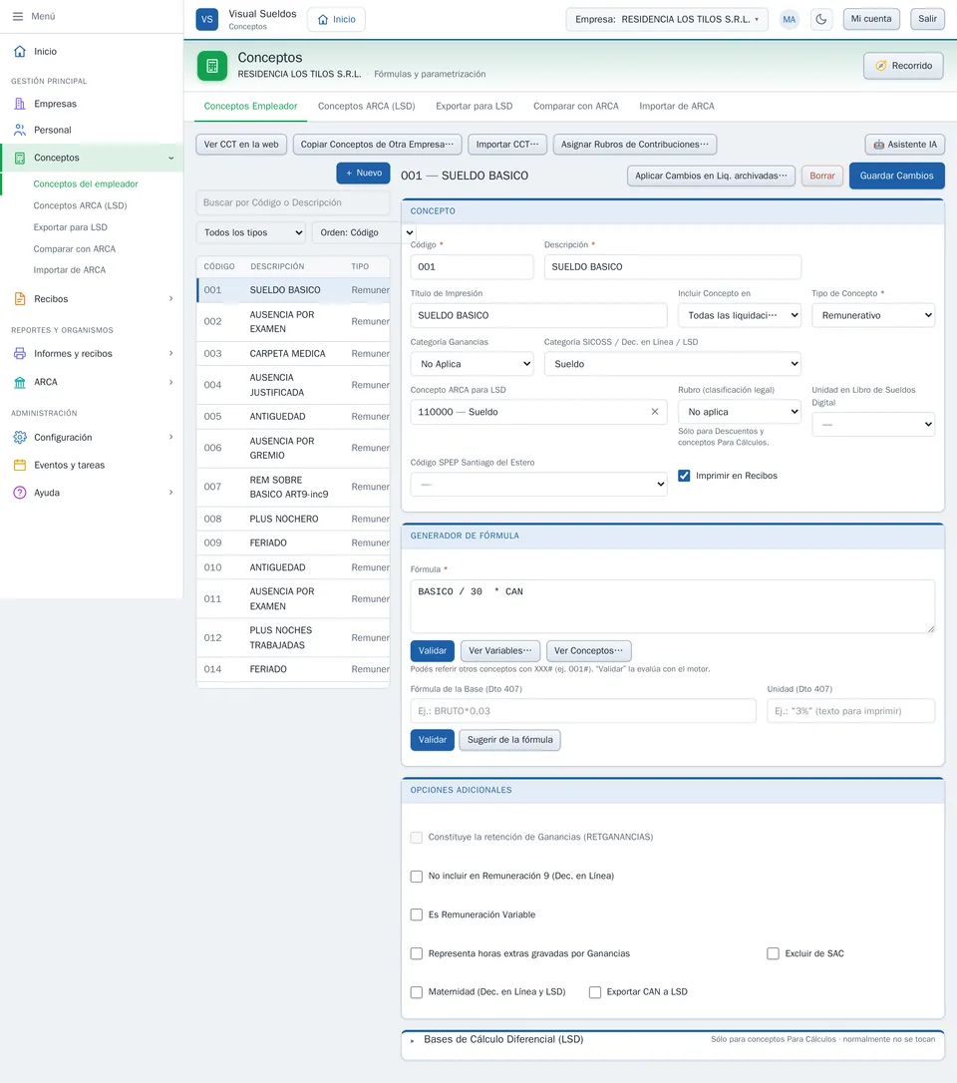Image resolution: width=957 pixels, height=1083 pixels.
Task: Open the Categoría Ganancias dropdown
Action: tap(473, 364)
